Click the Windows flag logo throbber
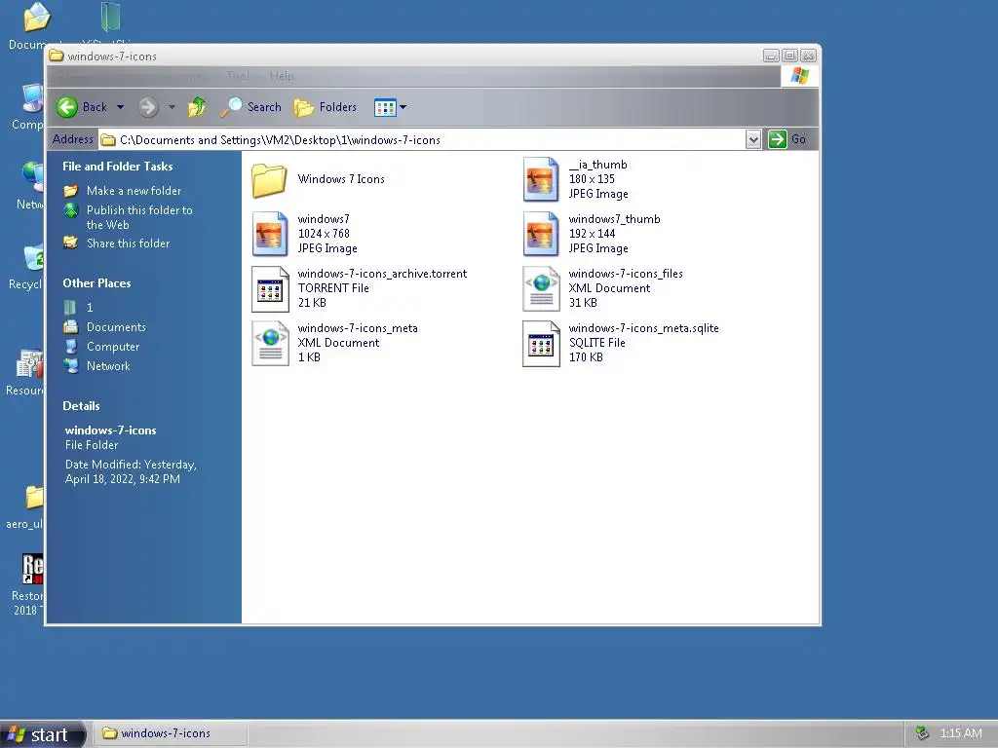 coord(799,76)
